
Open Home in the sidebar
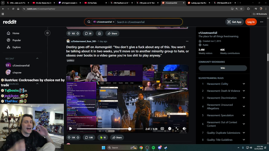coord(16,33)
